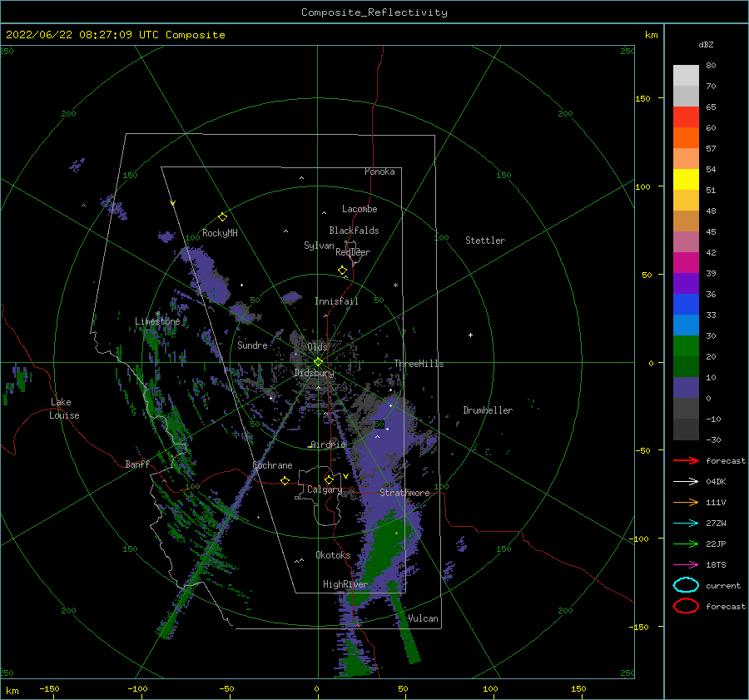The image size is (749, 700).
Task: Click the yellow diamond marker south of Cochrane
Action: coord(285,480)
